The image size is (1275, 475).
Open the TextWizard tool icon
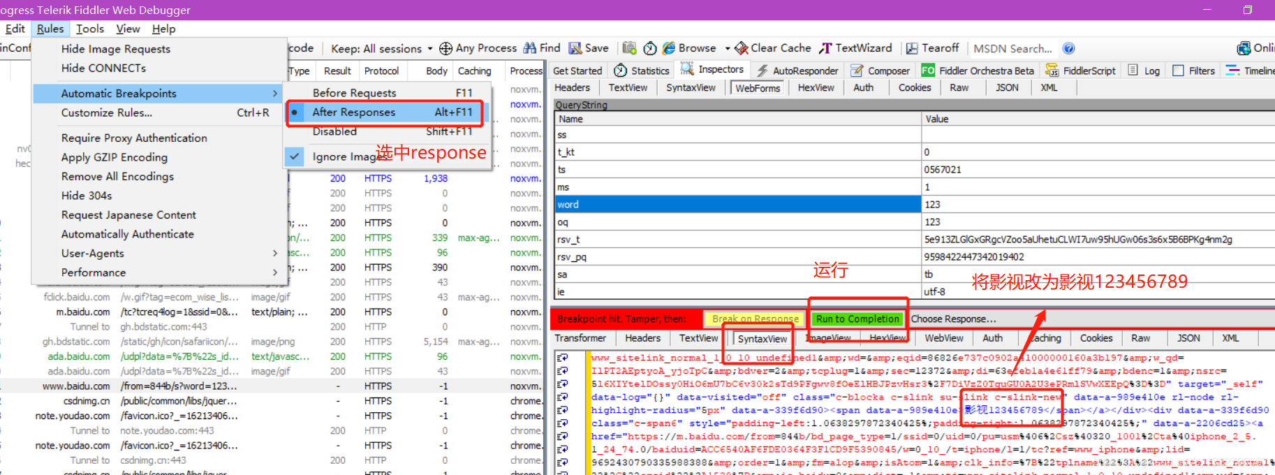pos(826,48)
